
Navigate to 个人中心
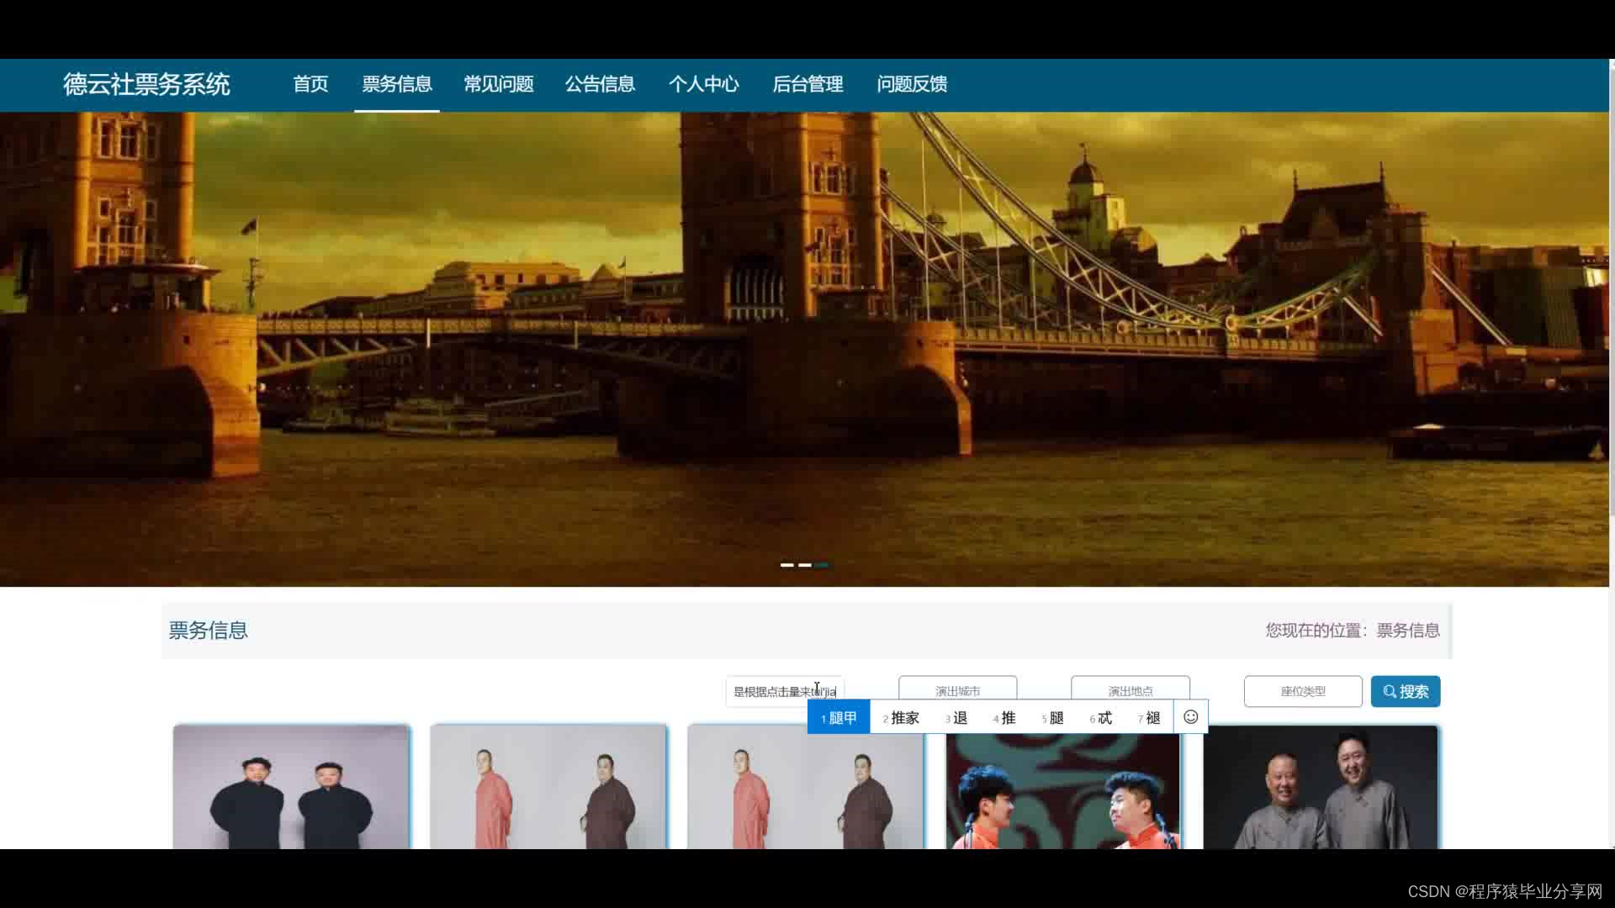pos(703,84)
